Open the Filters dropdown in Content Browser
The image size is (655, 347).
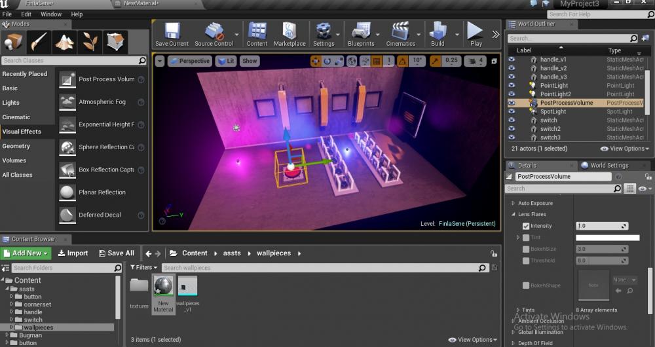[x=143, y=268]
